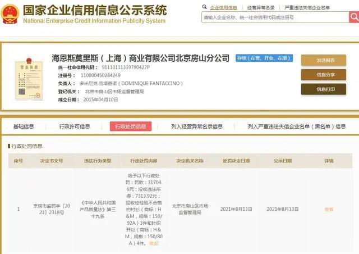Click the 公示日期 column header

[283, 161]
